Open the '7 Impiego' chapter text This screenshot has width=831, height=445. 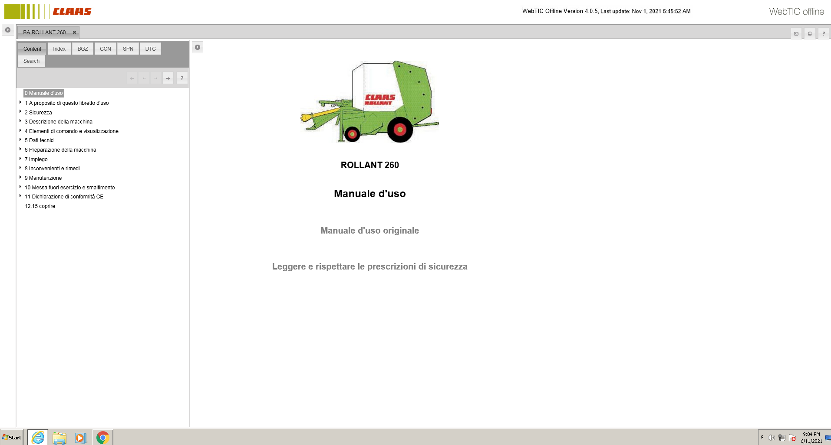[x=36, y=159]
